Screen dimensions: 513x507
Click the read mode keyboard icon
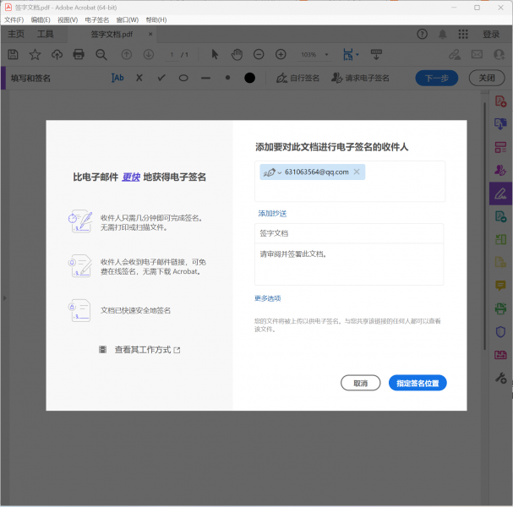click(376, 54)
